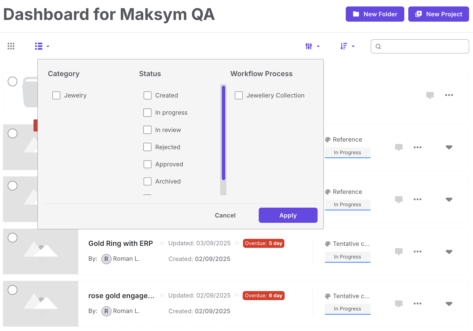The width and height of the screenshot is (473, 331).
Task: Click the Apply button
Action: 288,215
